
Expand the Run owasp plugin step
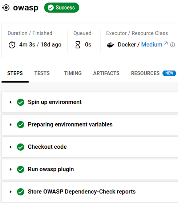point(11,169)
